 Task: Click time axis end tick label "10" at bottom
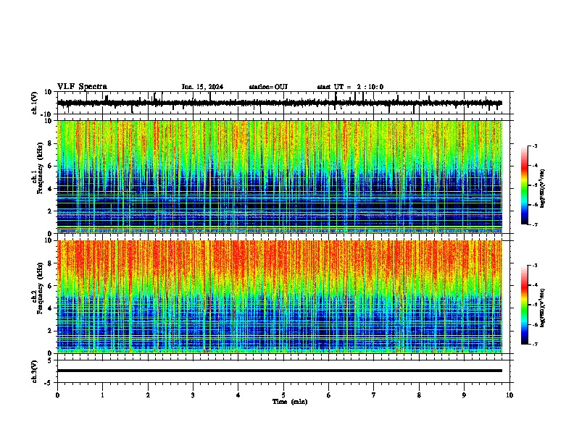tap(509, 395)
